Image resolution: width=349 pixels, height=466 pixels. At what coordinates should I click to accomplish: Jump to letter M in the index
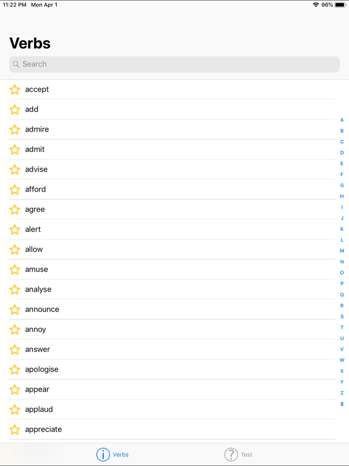[342, 250]
